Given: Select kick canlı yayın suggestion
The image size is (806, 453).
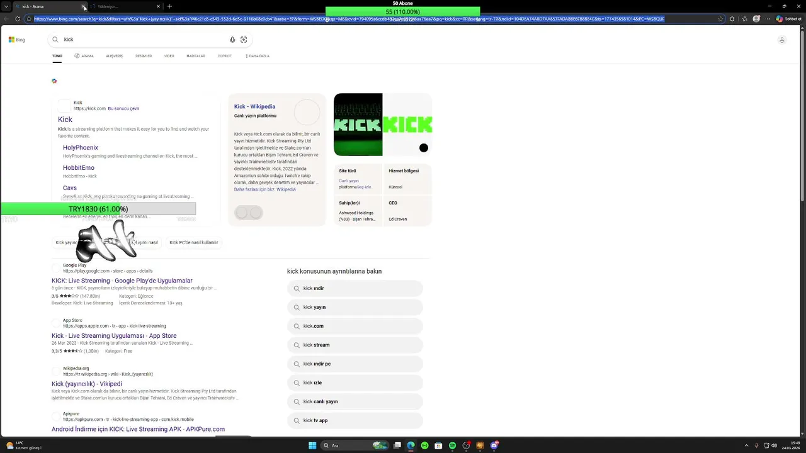Looking at the screenshot, I should point(355,401).
